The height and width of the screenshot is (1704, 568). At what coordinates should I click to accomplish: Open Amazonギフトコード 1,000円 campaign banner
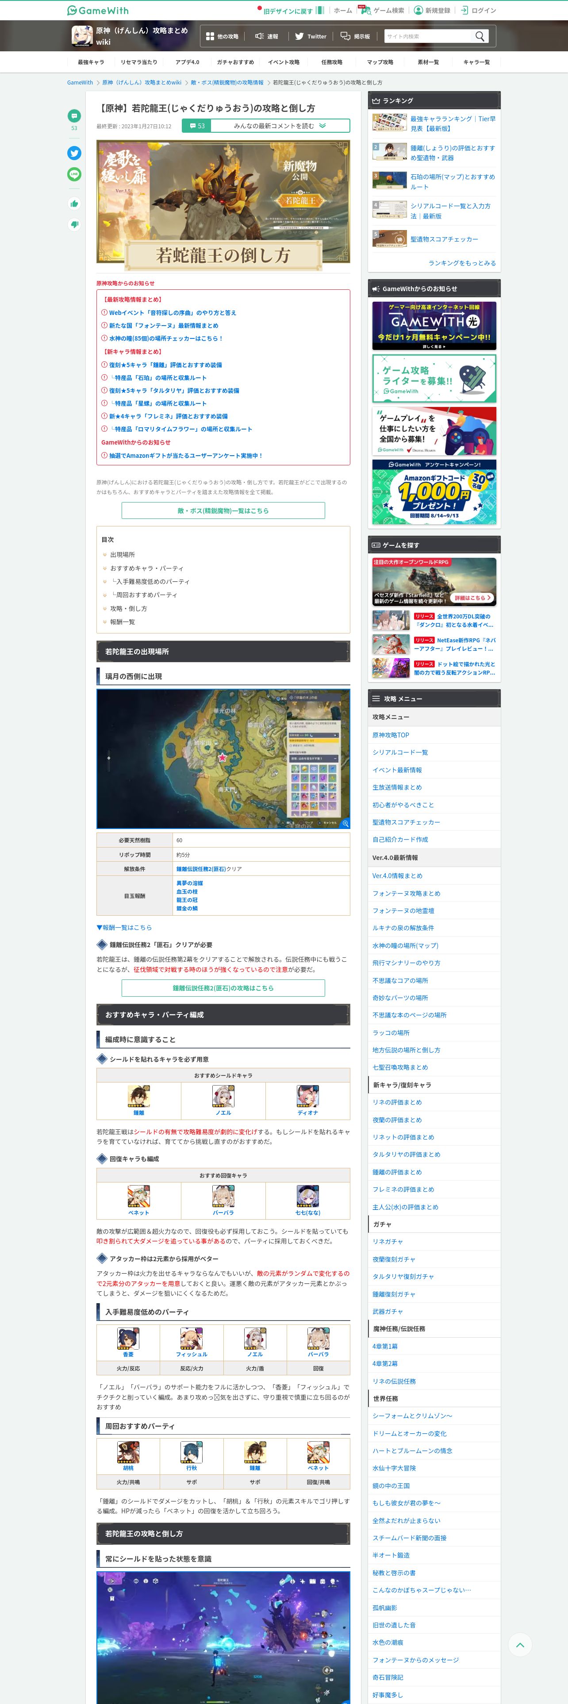tap(434, 493)
